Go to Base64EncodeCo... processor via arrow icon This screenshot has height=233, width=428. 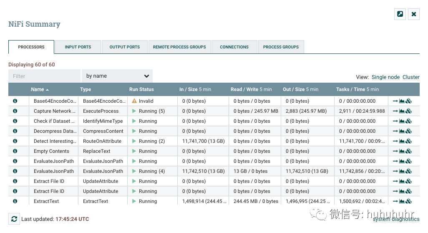coord(395,101)
